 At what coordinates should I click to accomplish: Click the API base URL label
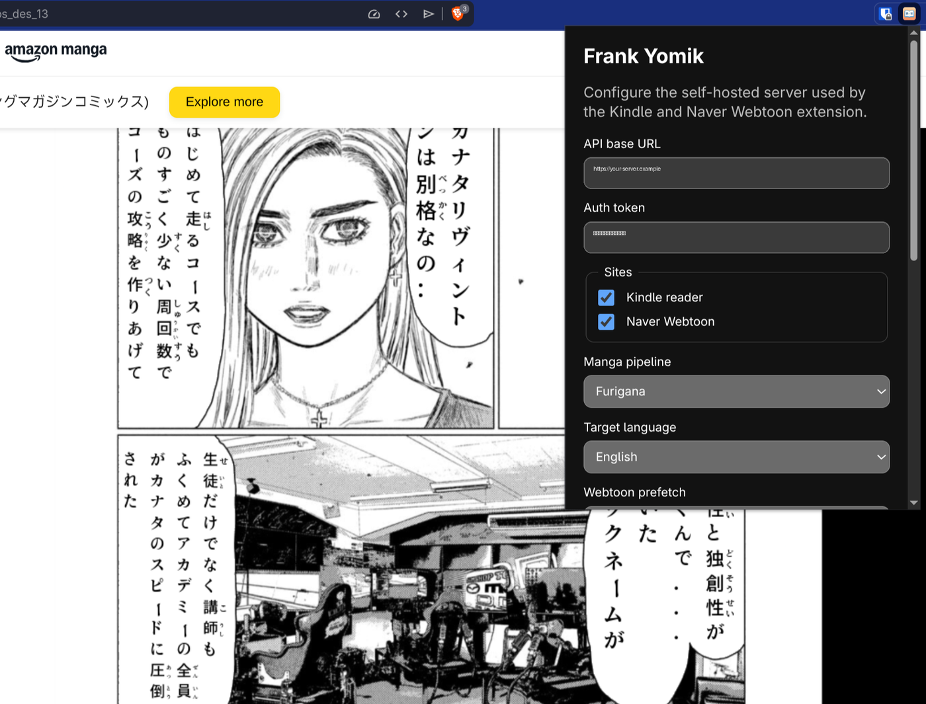pos(622,144)
